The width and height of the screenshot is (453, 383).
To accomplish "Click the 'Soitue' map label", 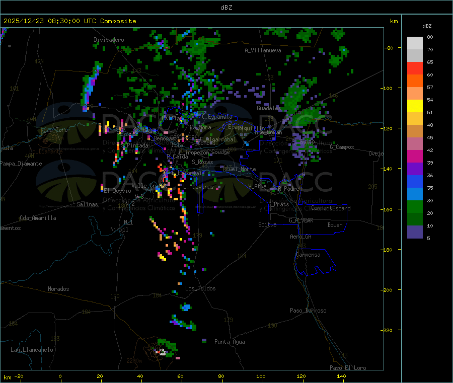I will click(267, 224).
